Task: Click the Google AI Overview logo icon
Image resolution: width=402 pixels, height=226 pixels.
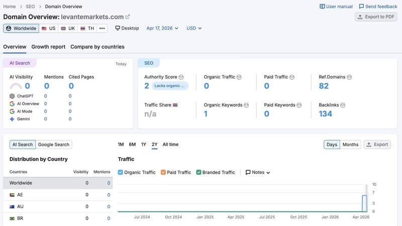Action: [12, 104]
